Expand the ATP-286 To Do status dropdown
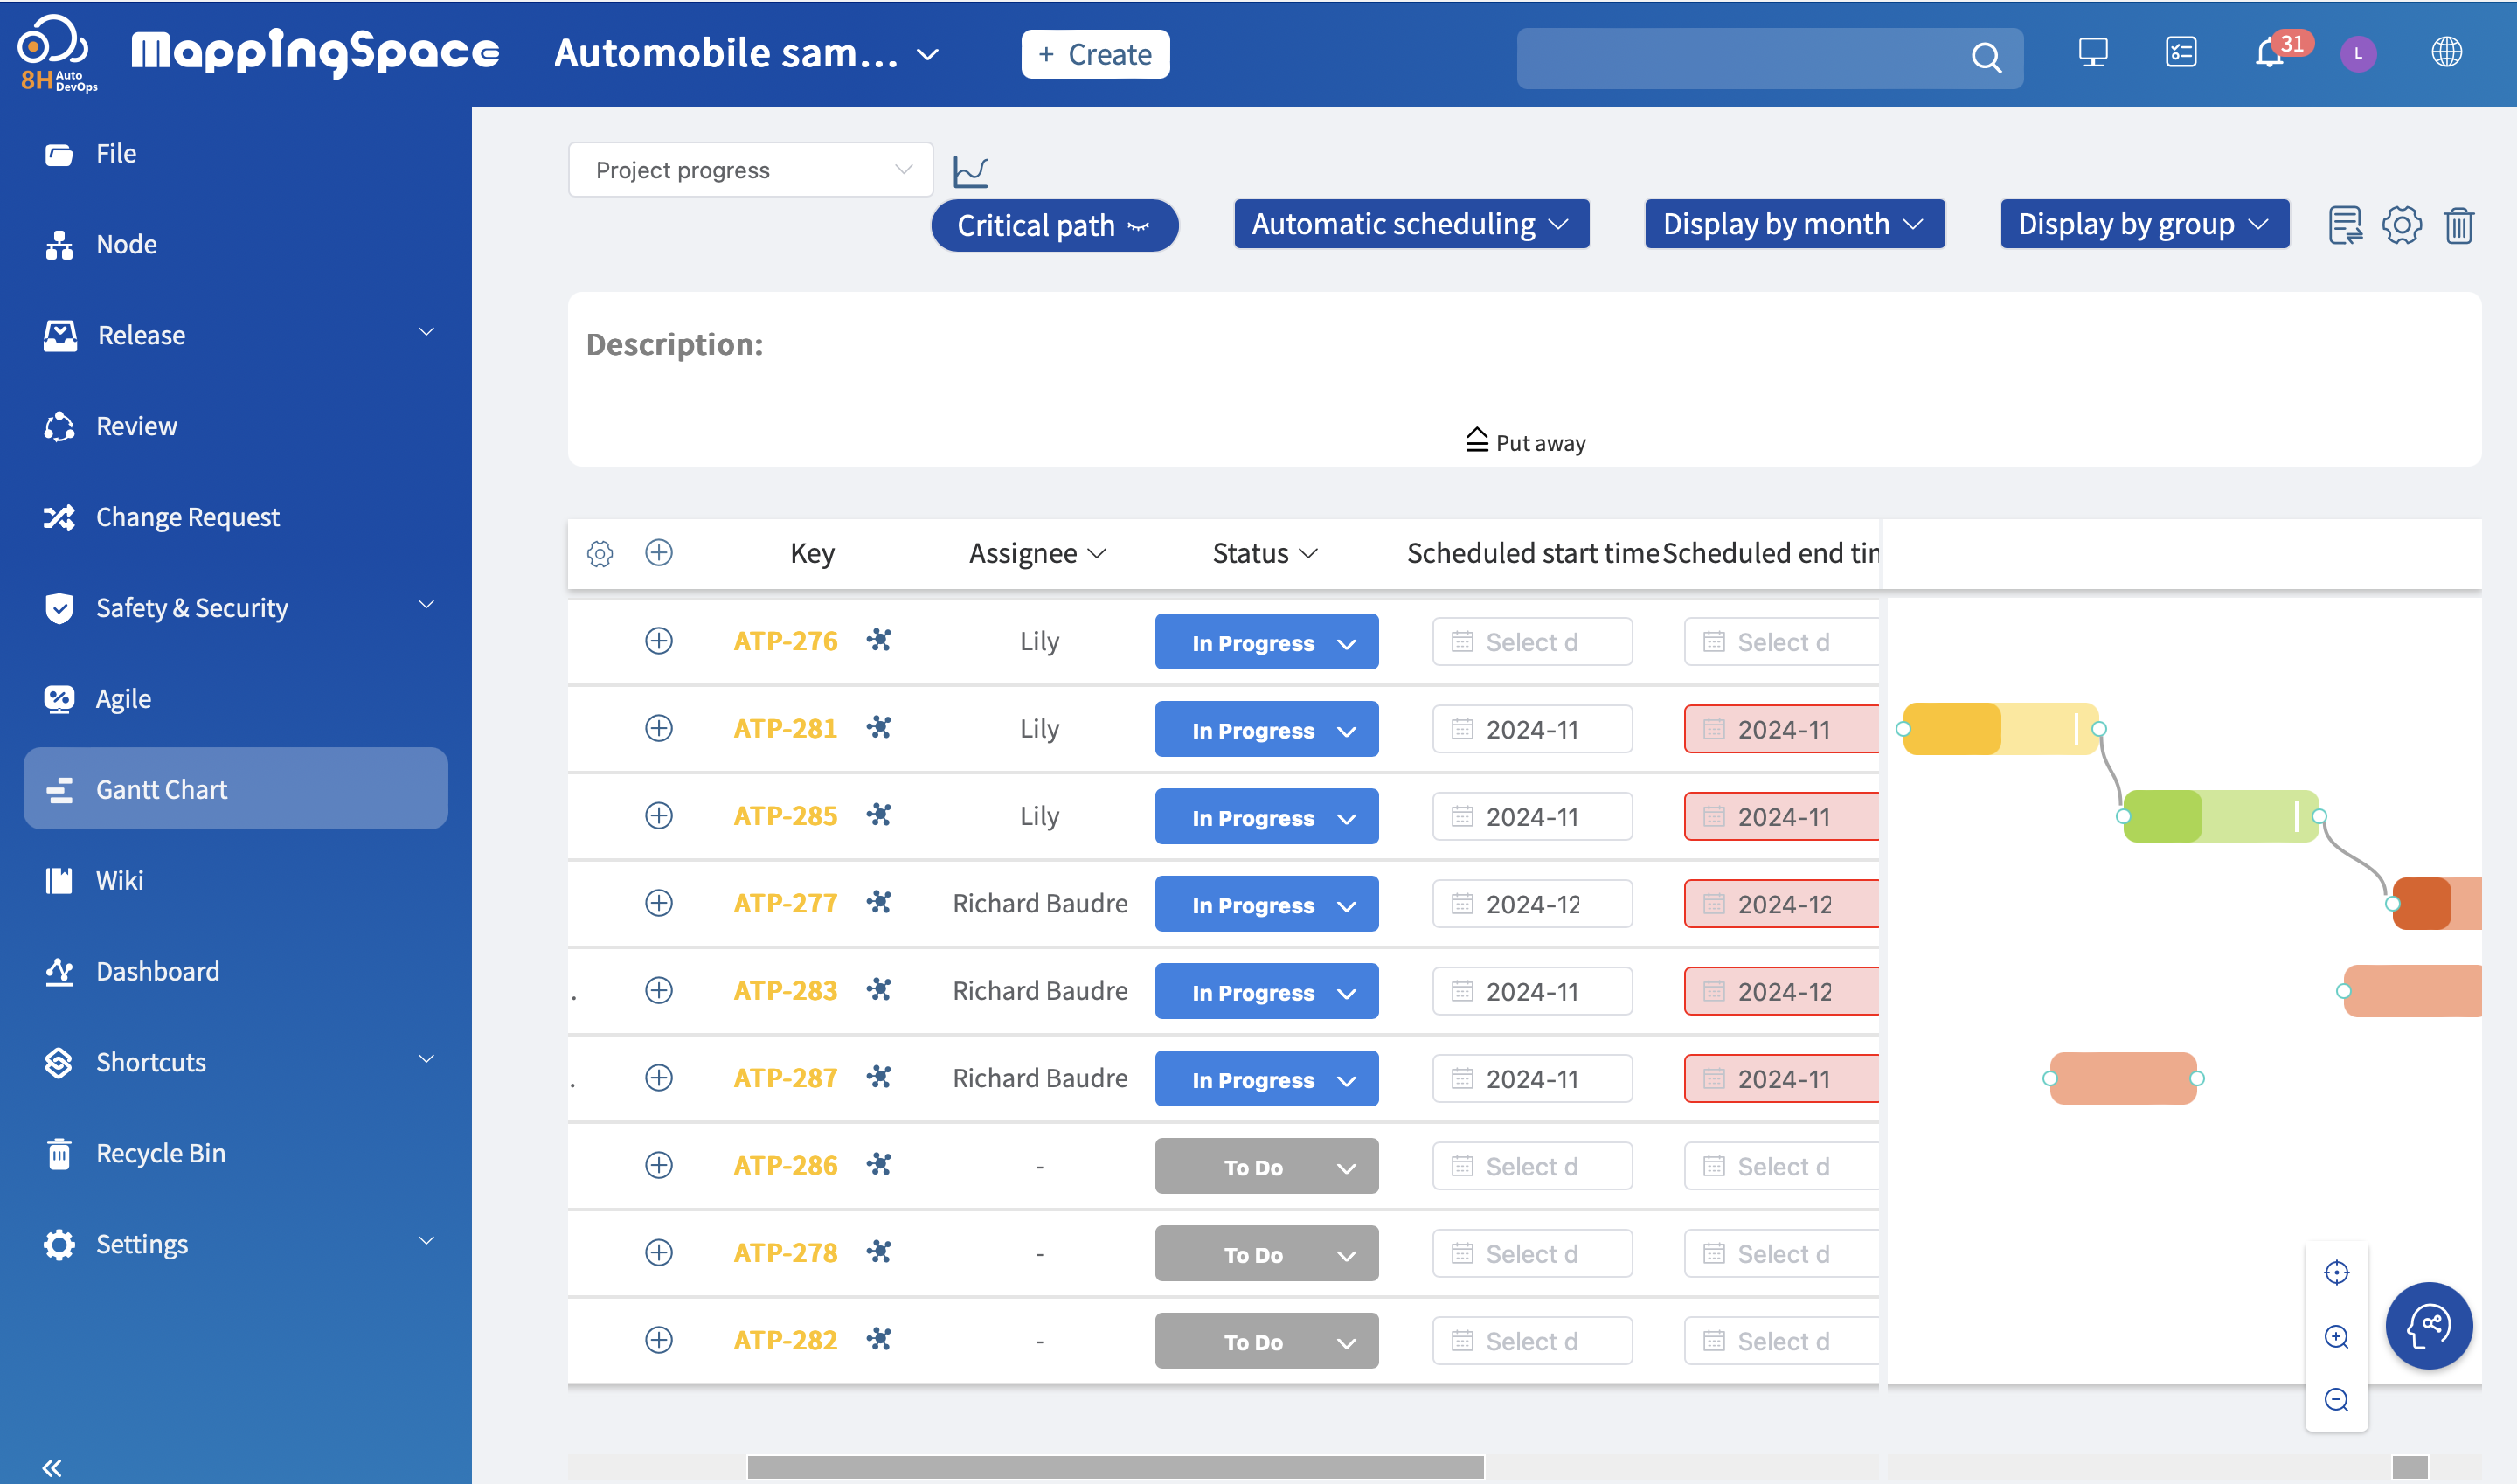 coord(1266,1166)
